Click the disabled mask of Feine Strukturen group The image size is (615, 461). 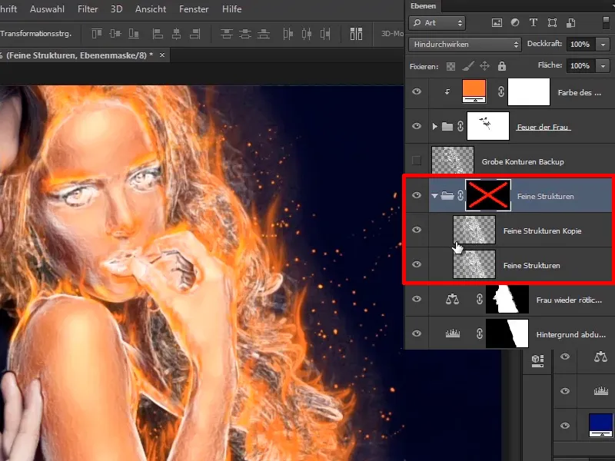[x=488, y=195]
